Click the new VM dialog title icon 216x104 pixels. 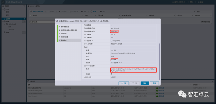pos(57,21)
